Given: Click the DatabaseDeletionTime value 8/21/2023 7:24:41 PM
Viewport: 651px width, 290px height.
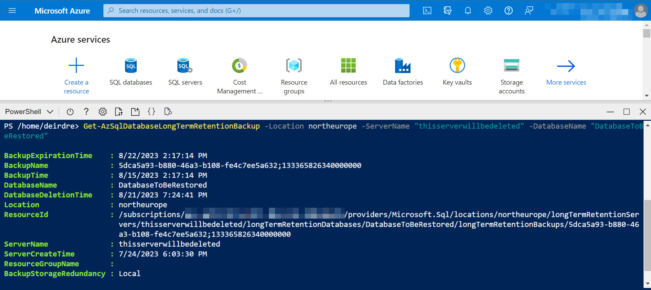Looking at the screenshot, I should [163, 195].
